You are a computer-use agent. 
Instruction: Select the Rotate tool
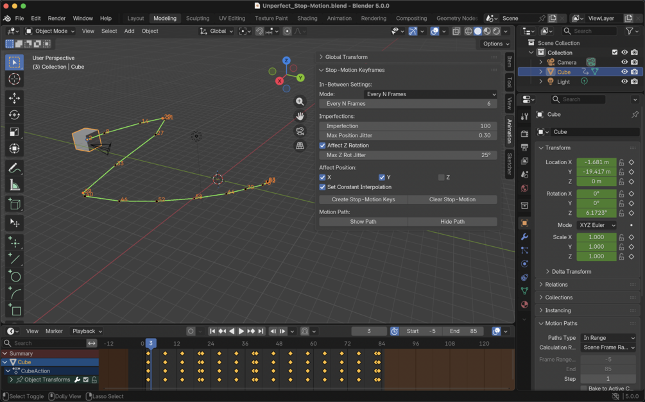point(14,115)
